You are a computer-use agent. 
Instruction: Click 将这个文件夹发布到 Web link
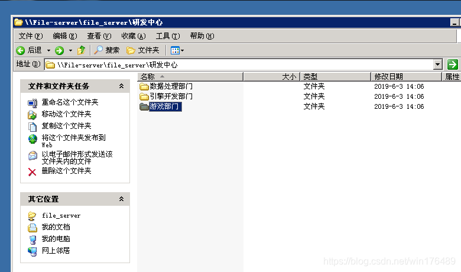pyautogui.click(x=73, y=141)
